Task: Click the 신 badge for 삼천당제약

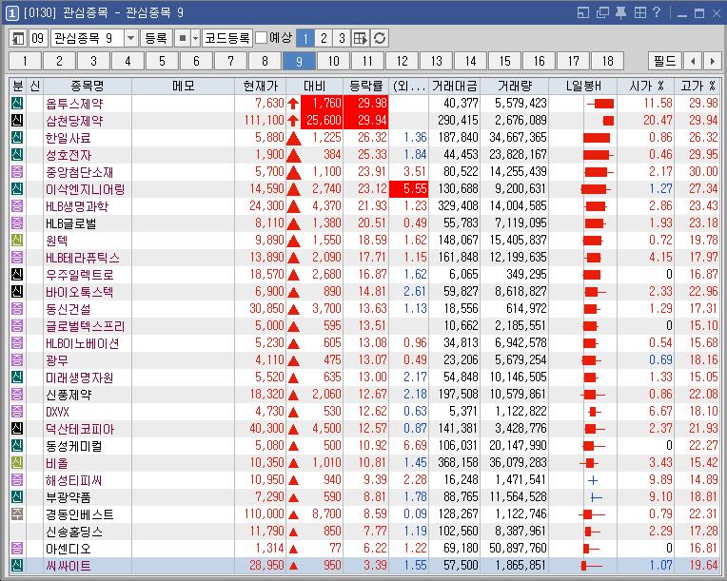Action: click(x=17, y=120)
